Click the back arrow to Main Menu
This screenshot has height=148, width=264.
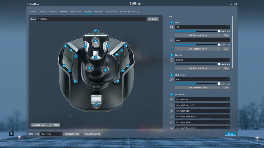pyautogui.click(x=28, y=4)
